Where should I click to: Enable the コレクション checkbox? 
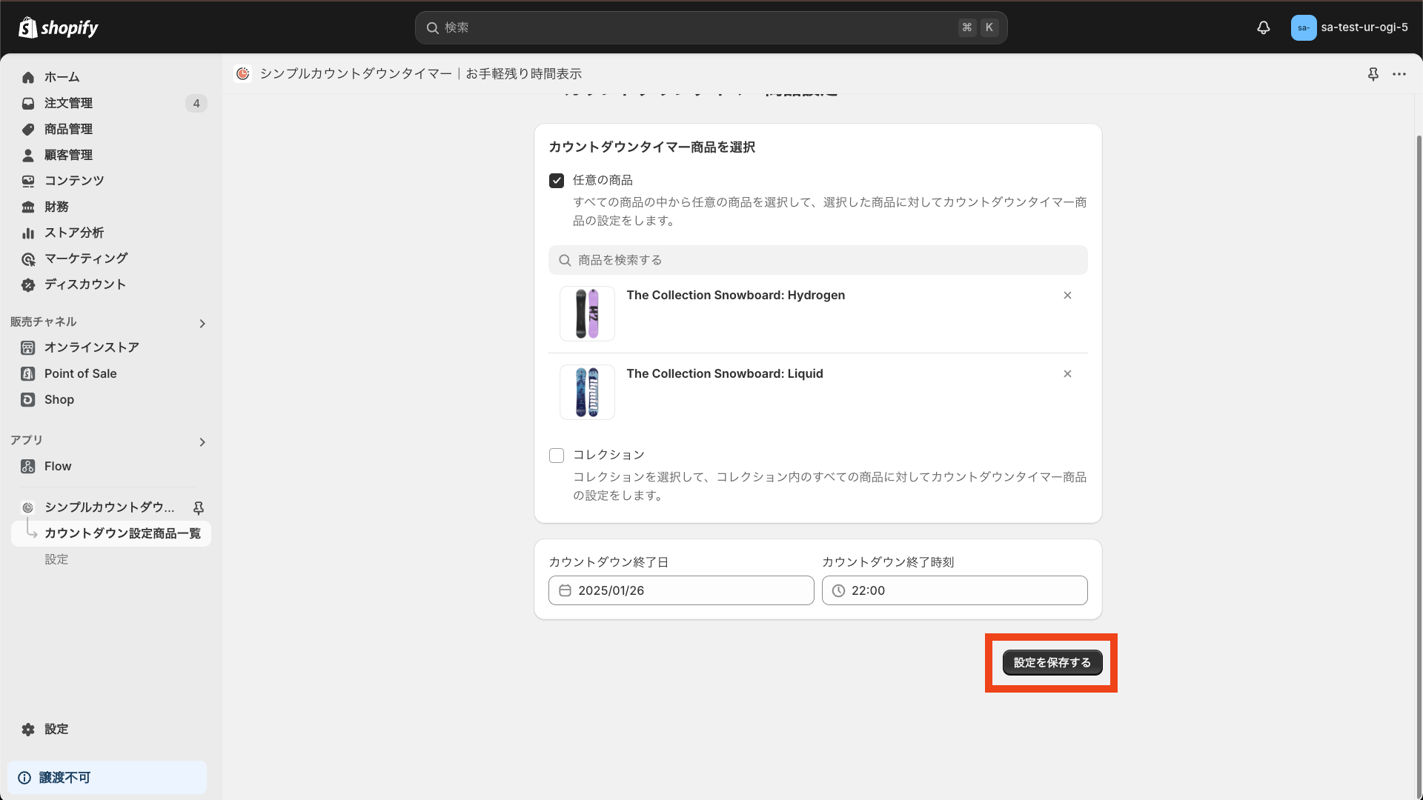click(x=557, y=455)
